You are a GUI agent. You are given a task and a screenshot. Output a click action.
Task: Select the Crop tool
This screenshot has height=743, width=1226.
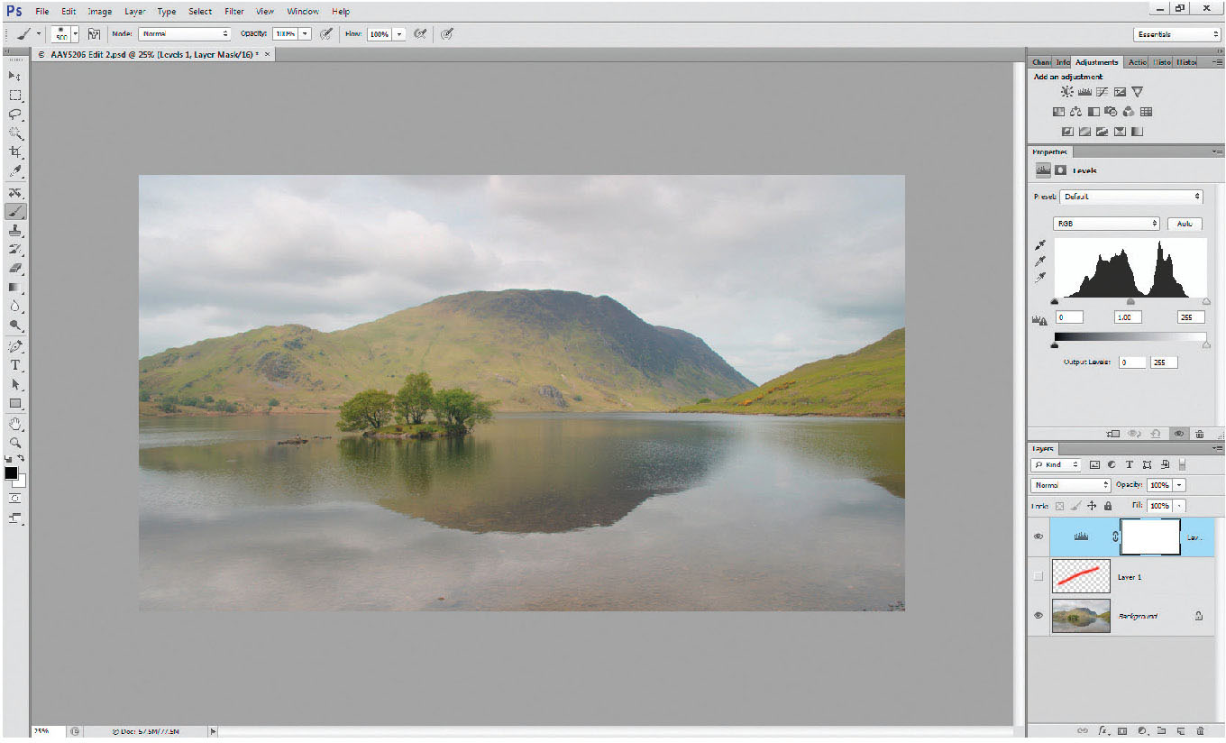pyautogui.click(x=15, y=152)
